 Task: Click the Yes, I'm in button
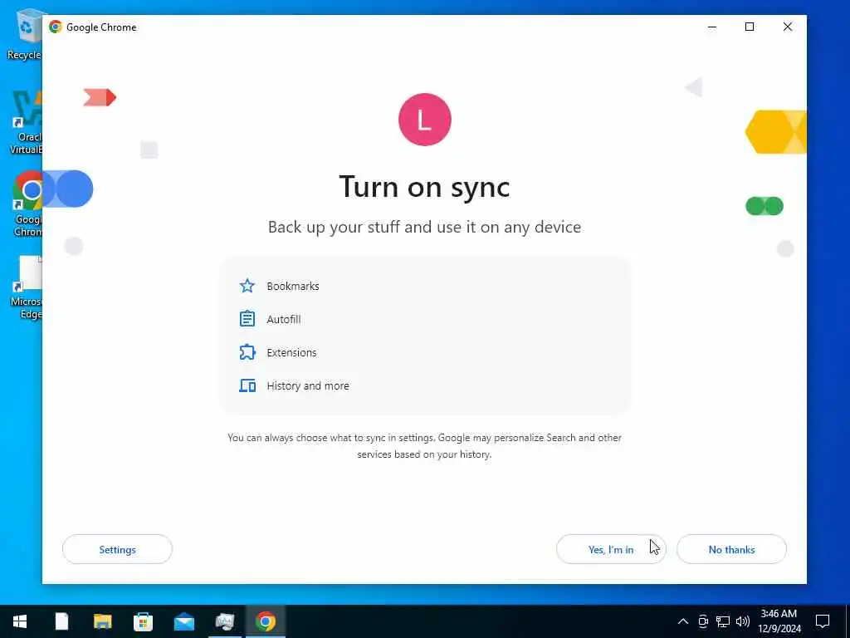(611, 550)
